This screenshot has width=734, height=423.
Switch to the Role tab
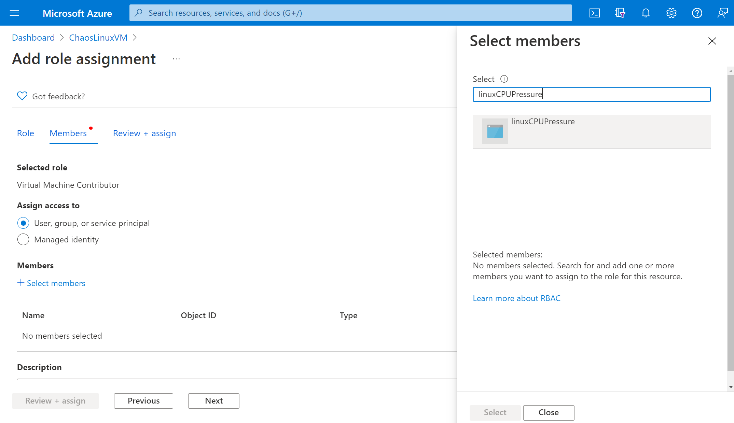[x=25, y=132]
